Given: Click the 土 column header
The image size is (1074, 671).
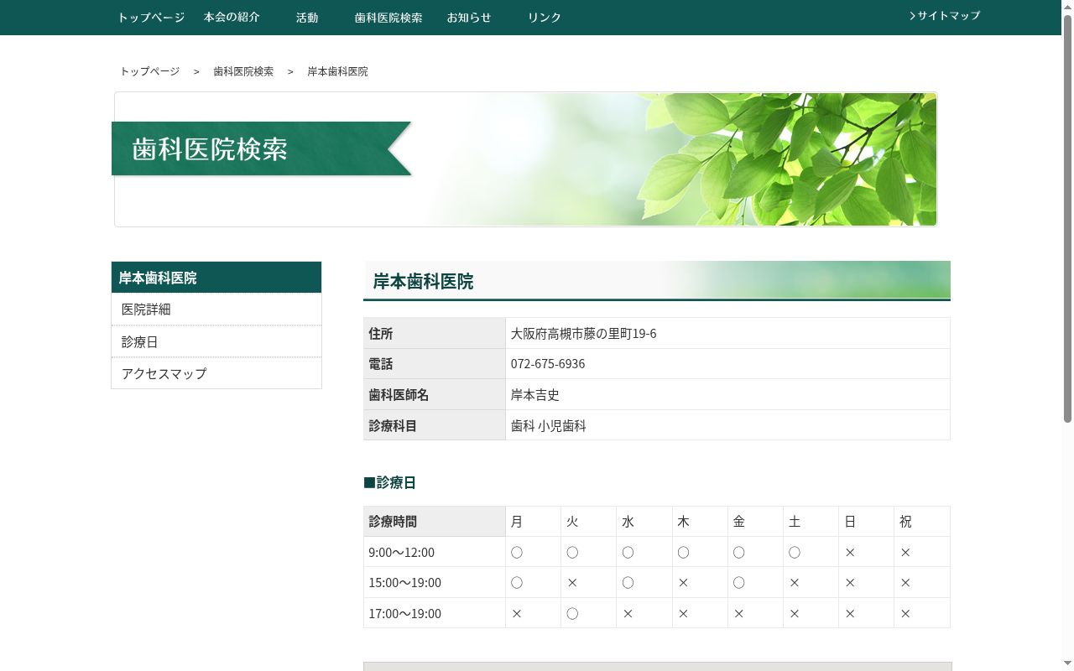Looking at the screenshot, I should click(811, 522).
